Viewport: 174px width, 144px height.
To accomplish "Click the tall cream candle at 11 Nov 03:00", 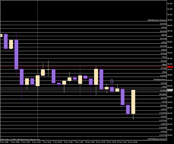I will pyautogui.click(x=133, y=102).
